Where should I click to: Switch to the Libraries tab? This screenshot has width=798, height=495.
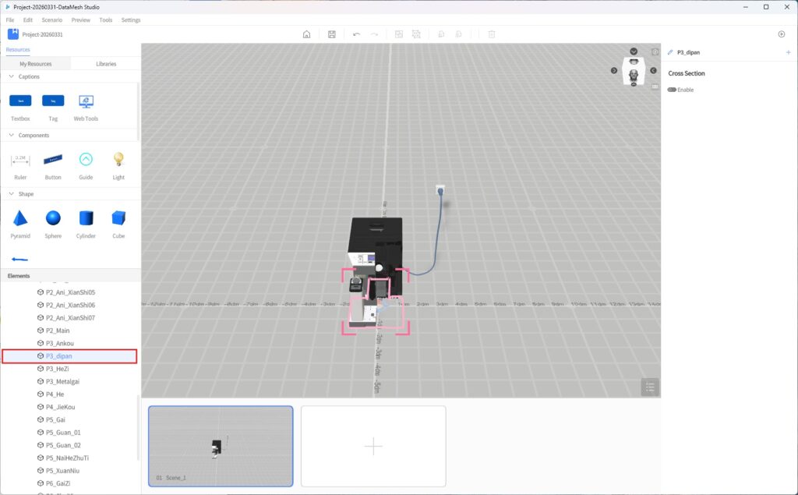[x=106, y=64]
